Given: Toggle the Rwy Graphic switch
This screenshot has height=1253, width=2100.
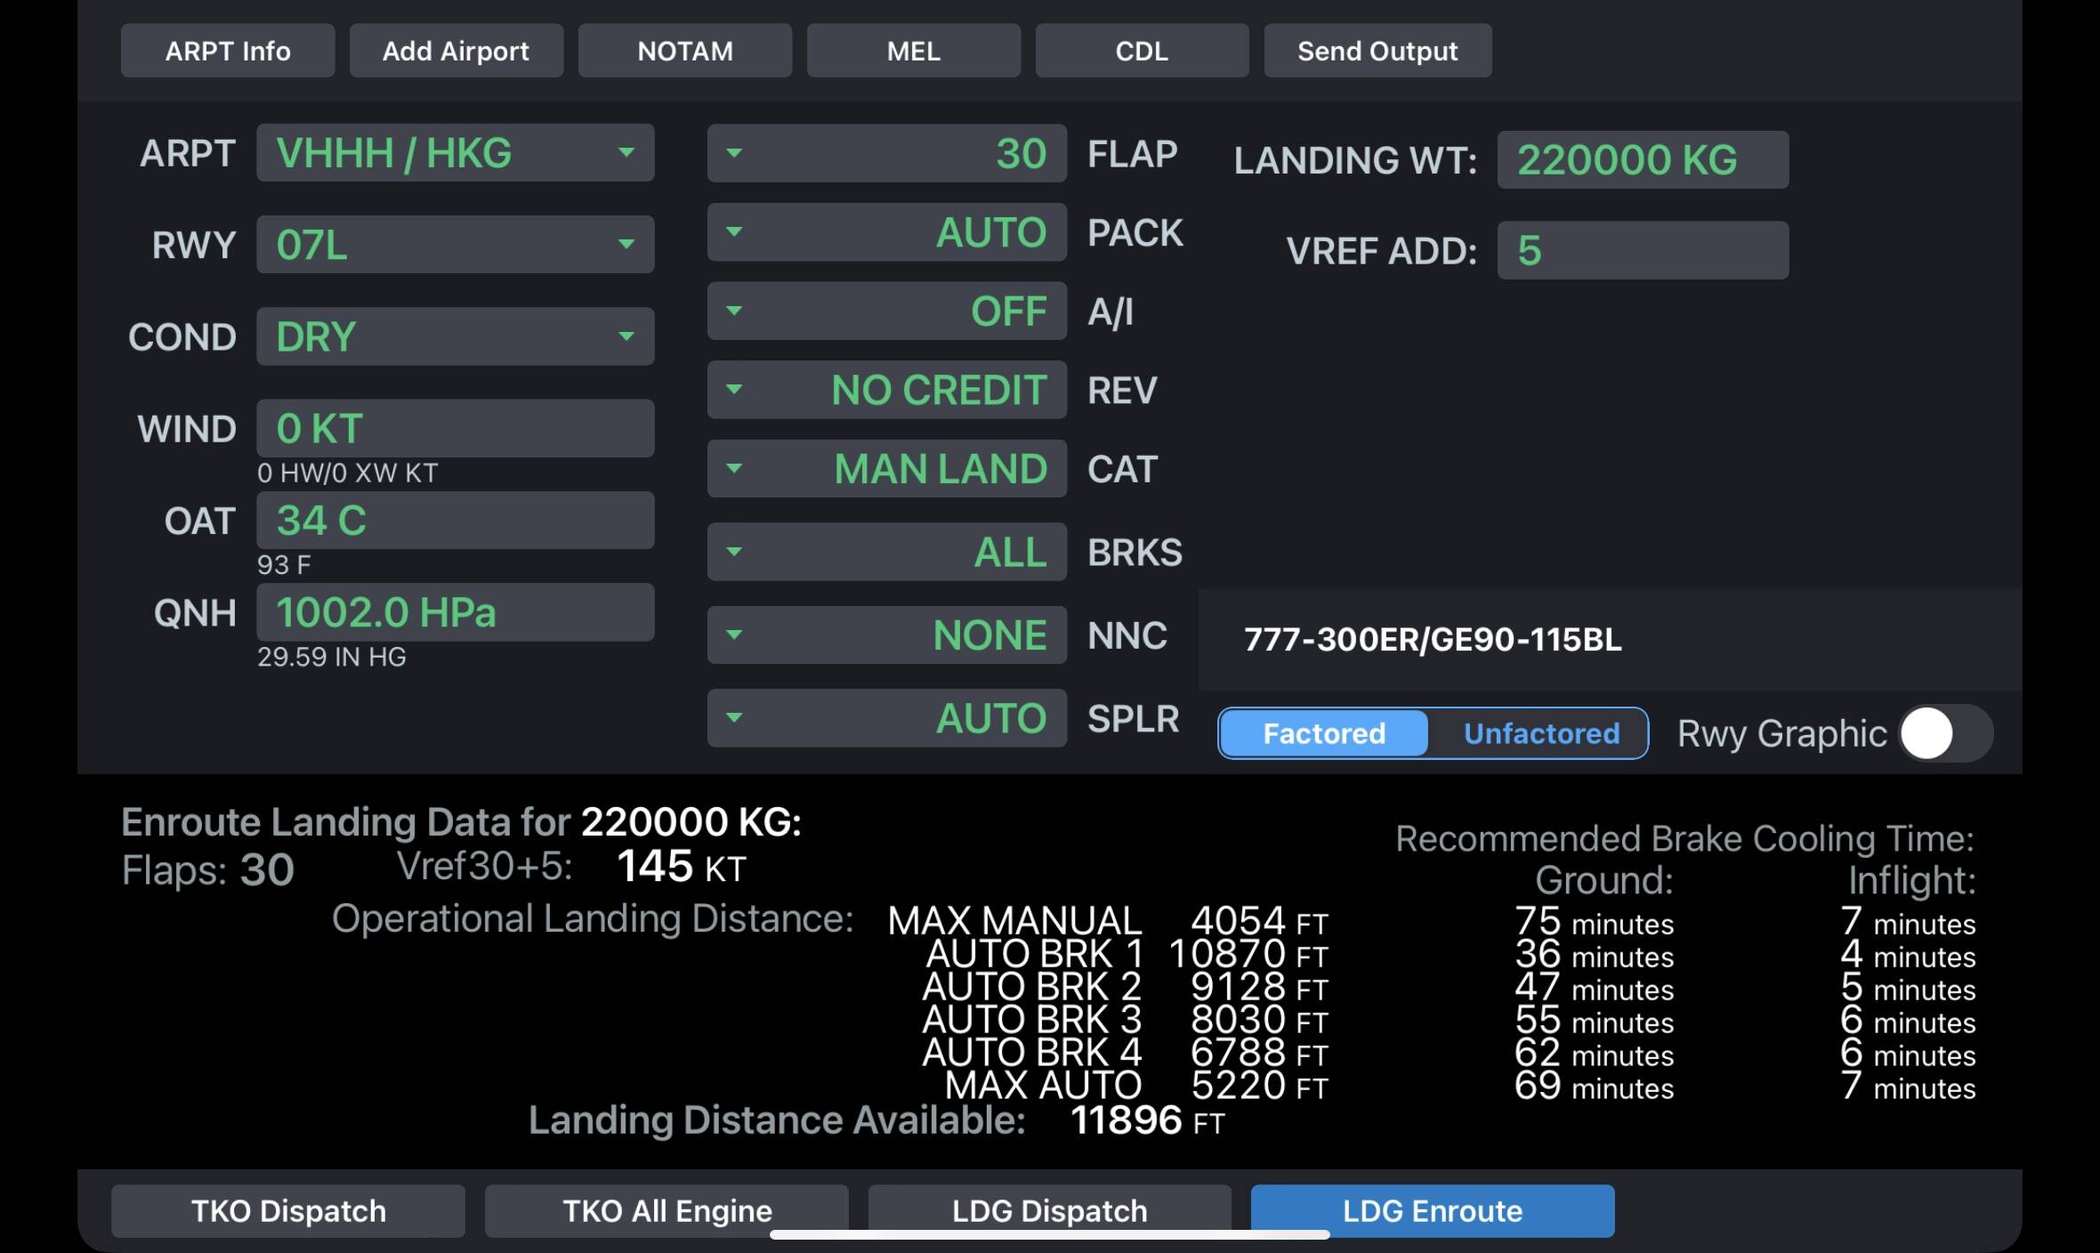Looking at the screenshot, I should [1945, 733].
